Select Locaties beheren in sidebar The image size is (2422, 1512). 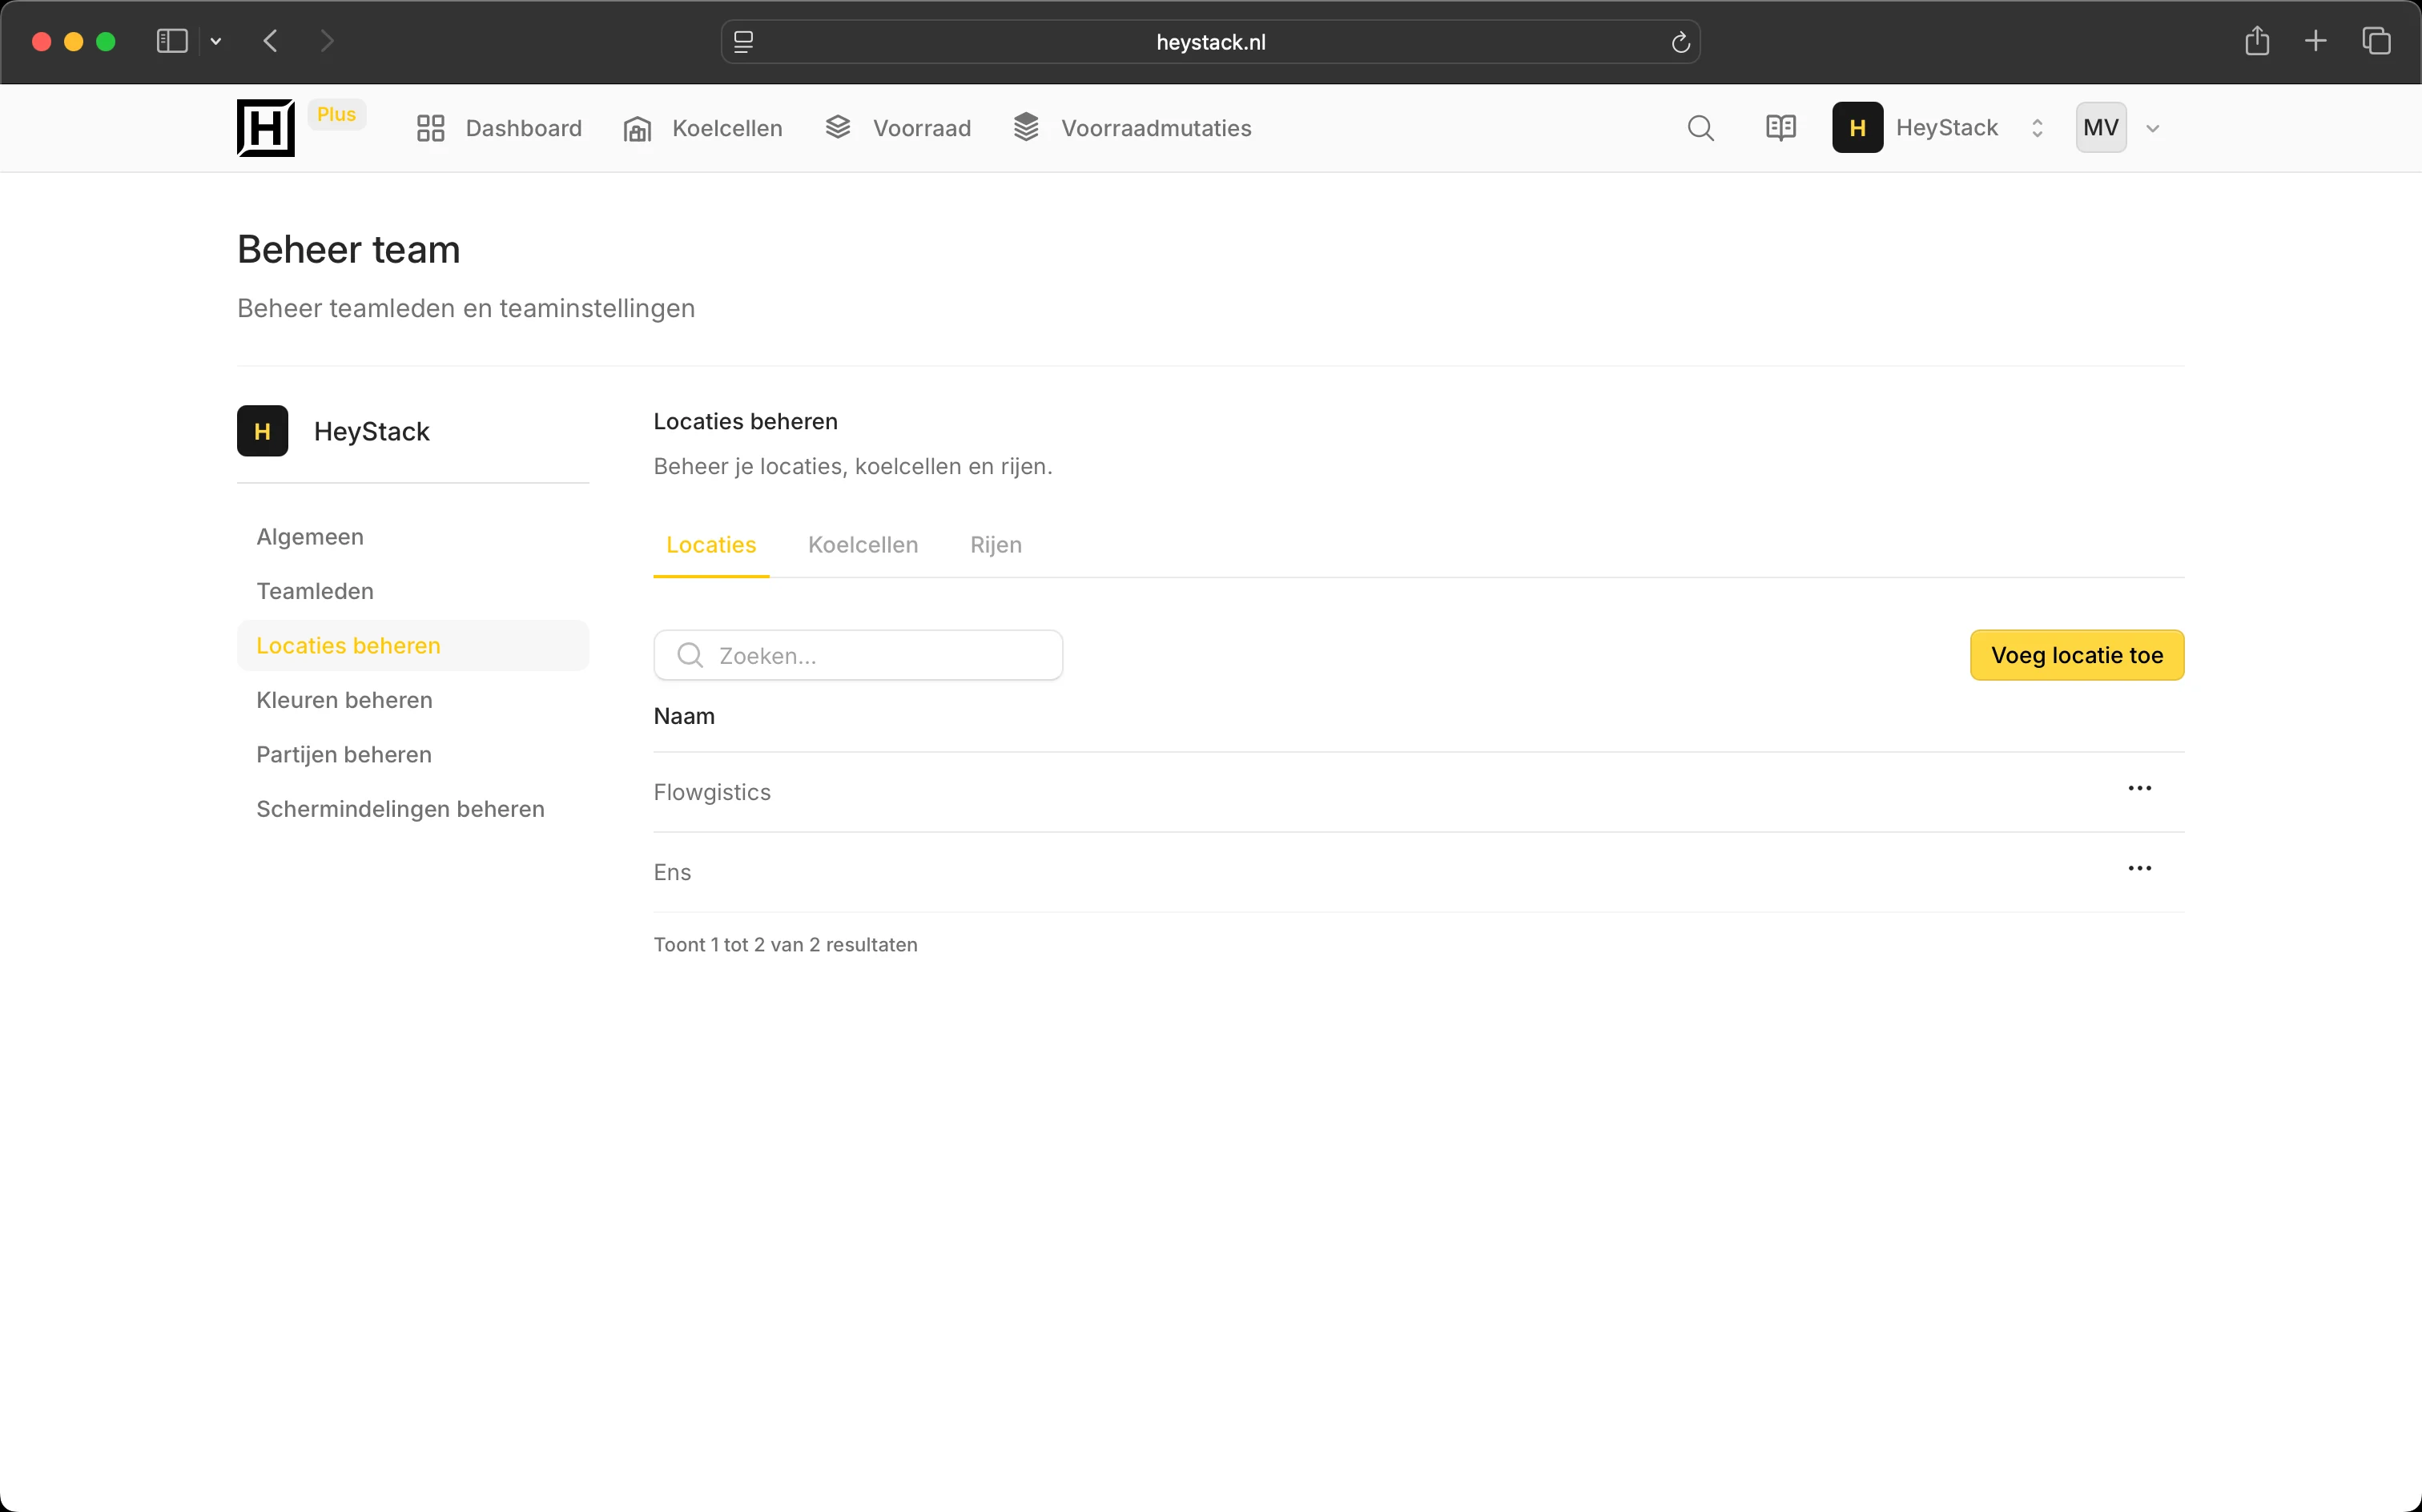point(413,646)
